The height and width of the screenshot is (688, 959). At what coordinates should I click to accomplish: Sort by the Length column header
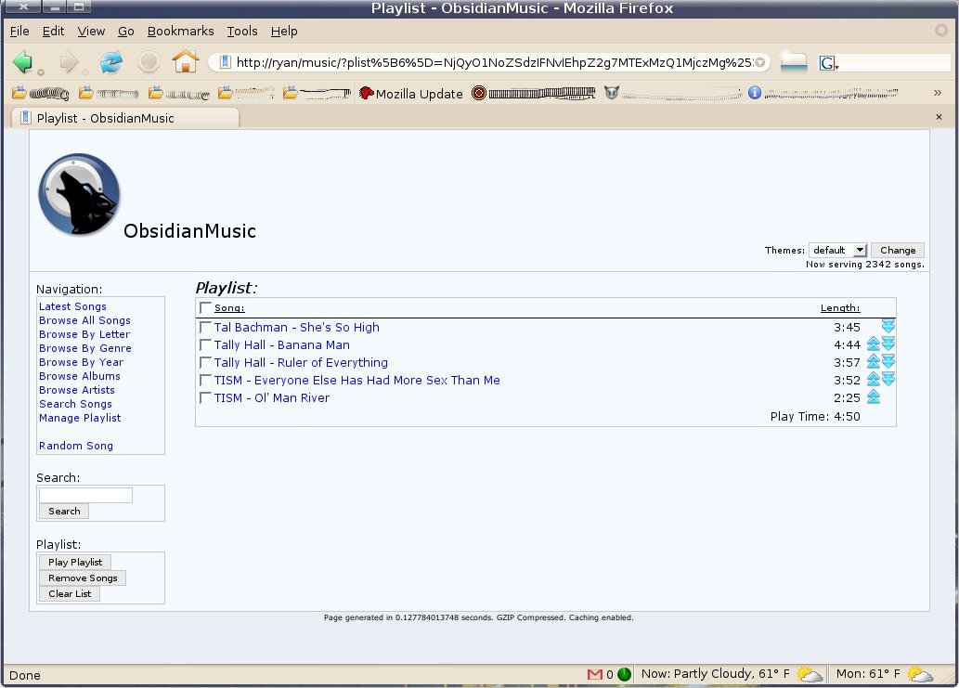coord(840,307)
